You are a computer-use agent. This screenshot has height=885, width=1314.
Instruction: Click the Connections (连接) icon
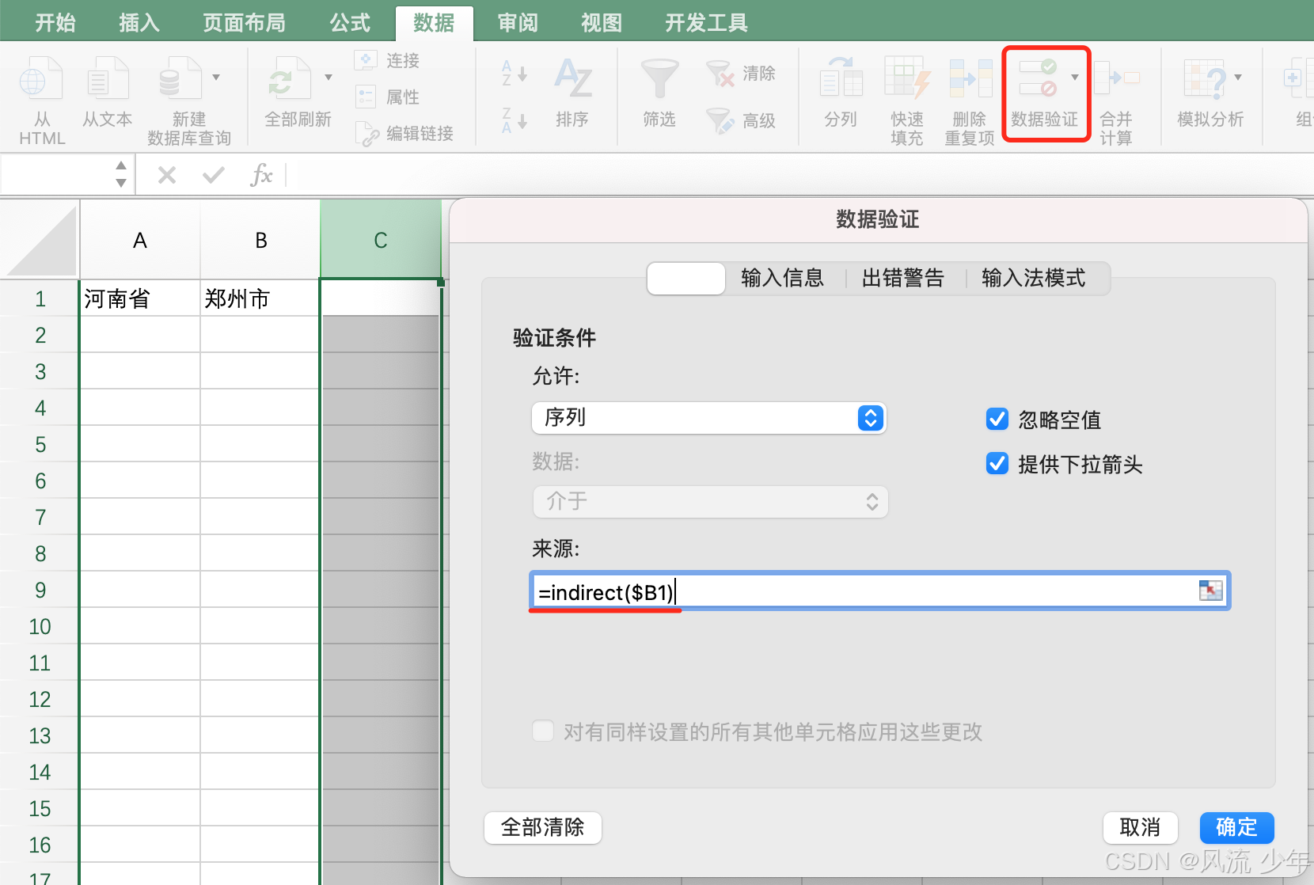click(366, 60)
